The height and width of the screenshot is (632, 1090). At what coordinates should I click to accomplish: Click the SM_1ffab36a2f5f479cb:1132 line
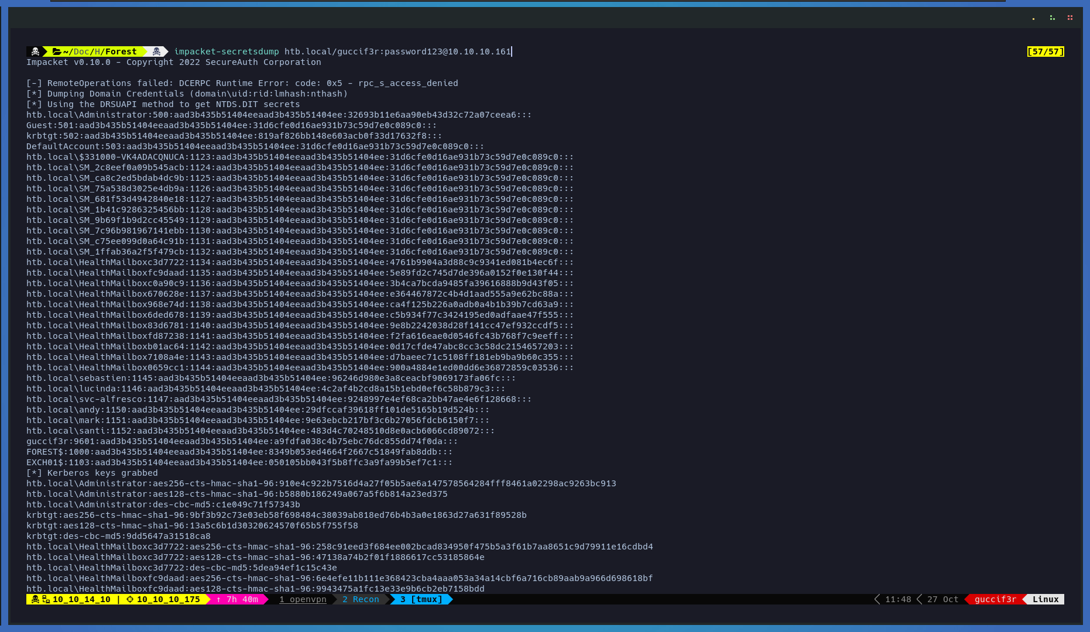[x=300, y=252]
